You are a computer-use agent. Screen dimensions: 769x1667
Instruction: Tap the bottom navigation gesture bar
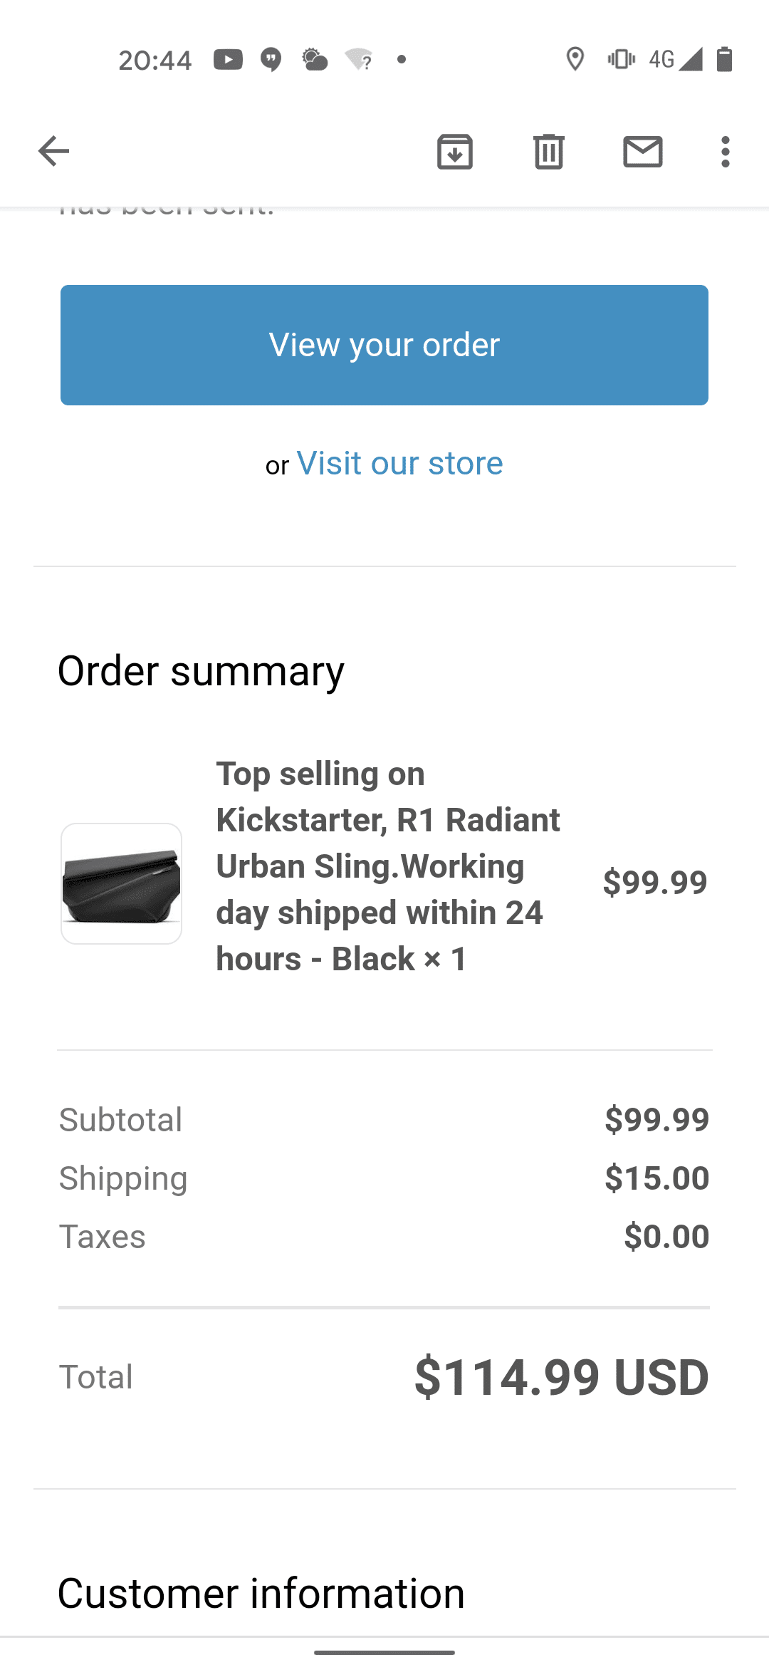[x=384, y=1652]
